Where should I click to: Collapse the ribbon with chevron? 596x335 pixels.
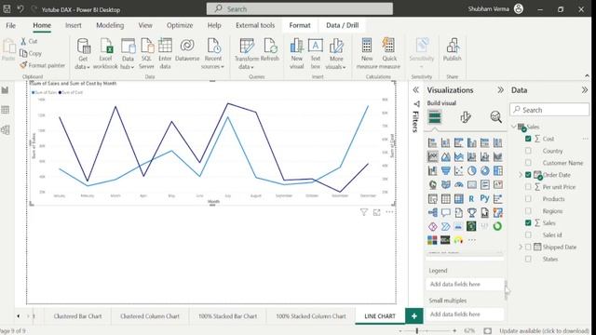coord(587,76)
